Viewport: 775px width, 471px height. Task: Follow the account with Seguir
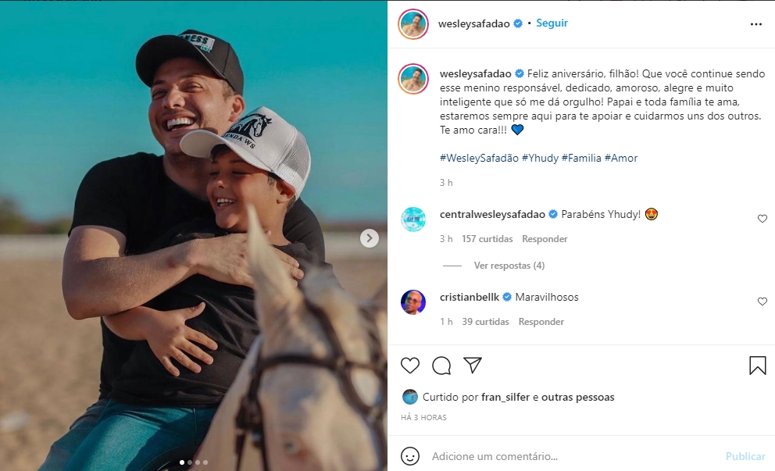coord(552,23)
